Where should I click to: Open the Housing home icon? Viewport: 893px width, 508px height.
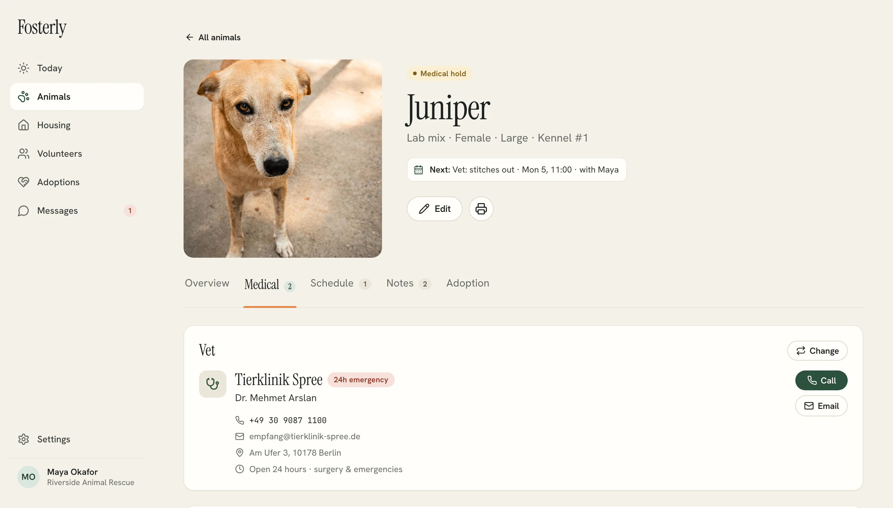coord(23,125)
